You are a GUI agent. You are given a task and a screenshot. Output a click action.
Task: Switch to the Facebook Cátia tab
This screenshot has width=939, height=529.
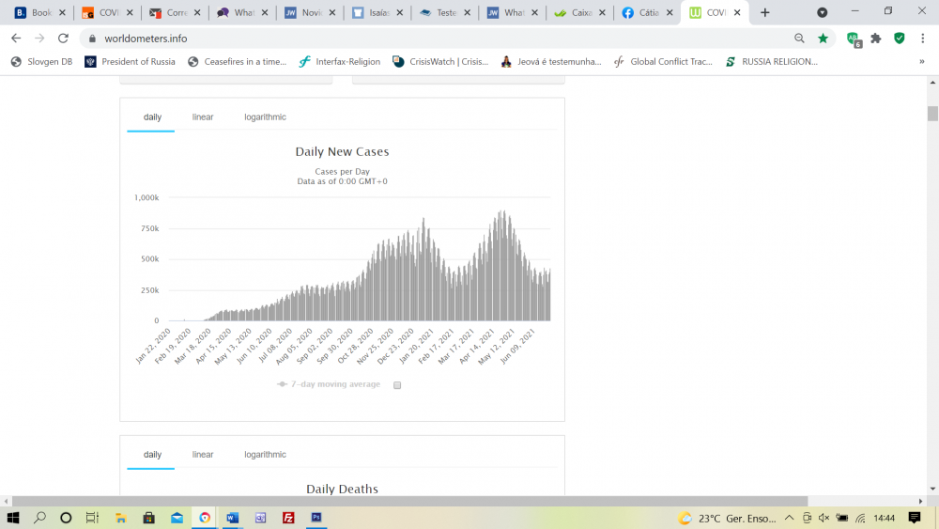pos(650,13)
